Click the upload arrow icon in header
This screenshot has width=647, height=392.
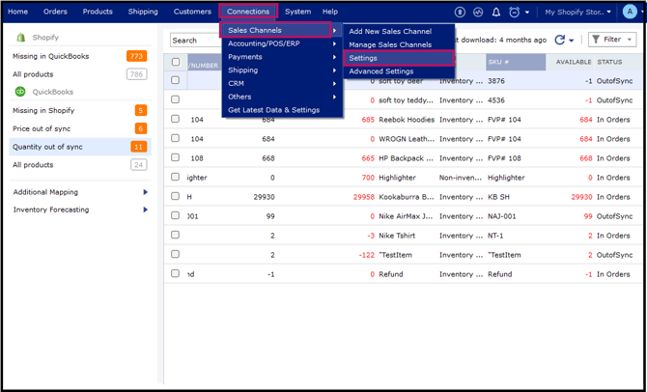(461, 12)
